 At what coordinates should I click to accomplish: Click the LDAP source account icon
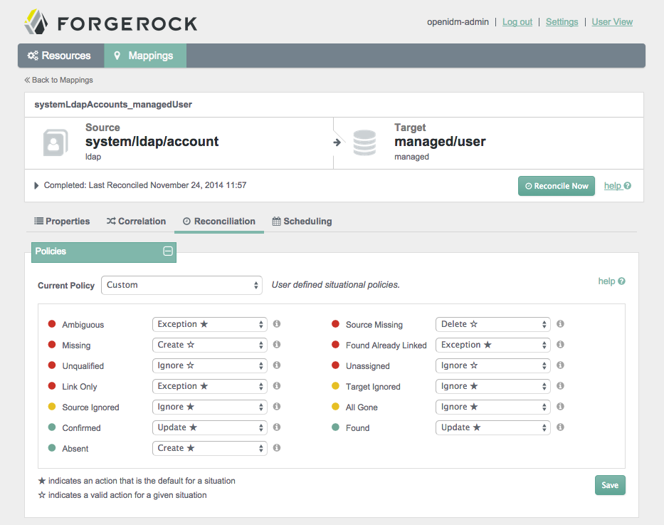click(56, 142)
